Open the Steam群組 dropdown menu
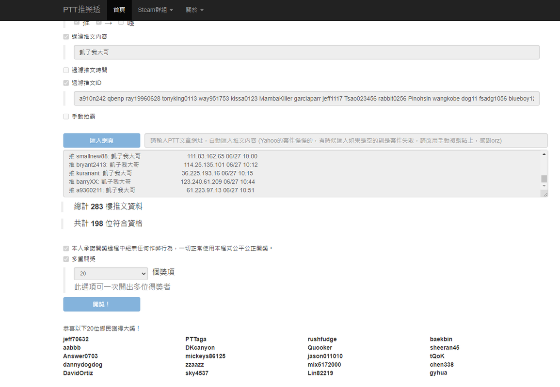This screenshot has height=387, width=560. pos(155,10)
